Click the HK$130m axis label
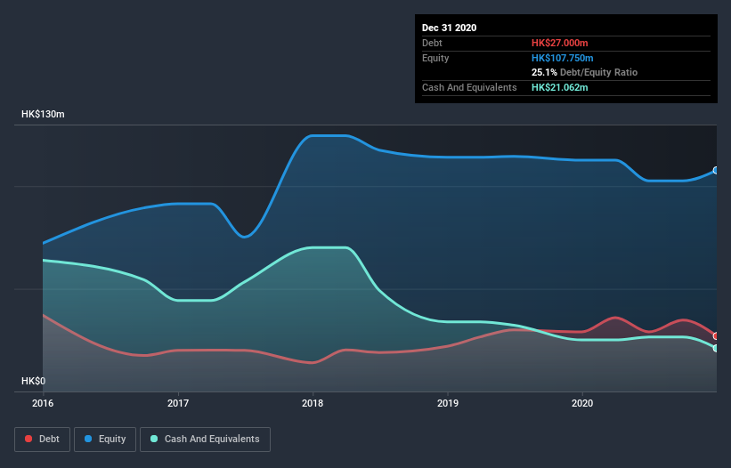Viewport: 731px width, 468px height. click(43, 114)
